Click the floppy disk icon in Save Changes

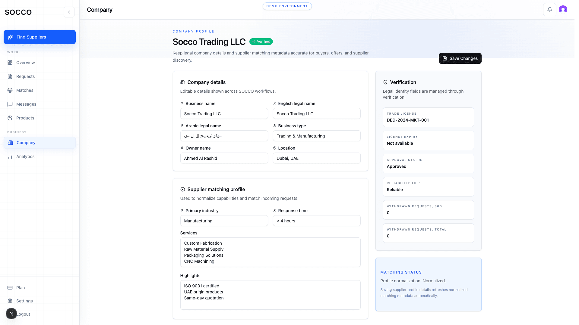click(x=445, y=58)
